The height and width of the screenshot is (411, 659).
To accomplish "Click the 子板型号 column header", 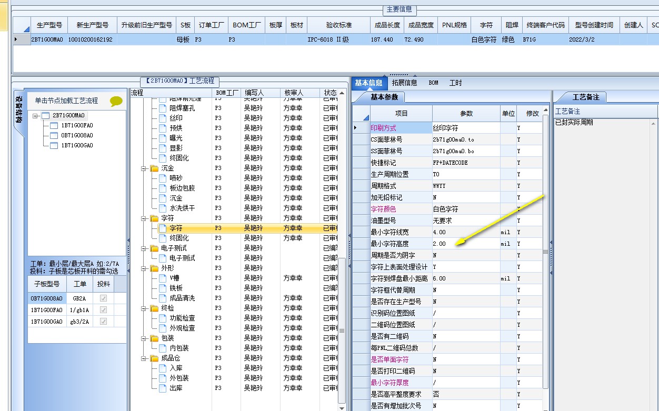I will tap(47, 284).
